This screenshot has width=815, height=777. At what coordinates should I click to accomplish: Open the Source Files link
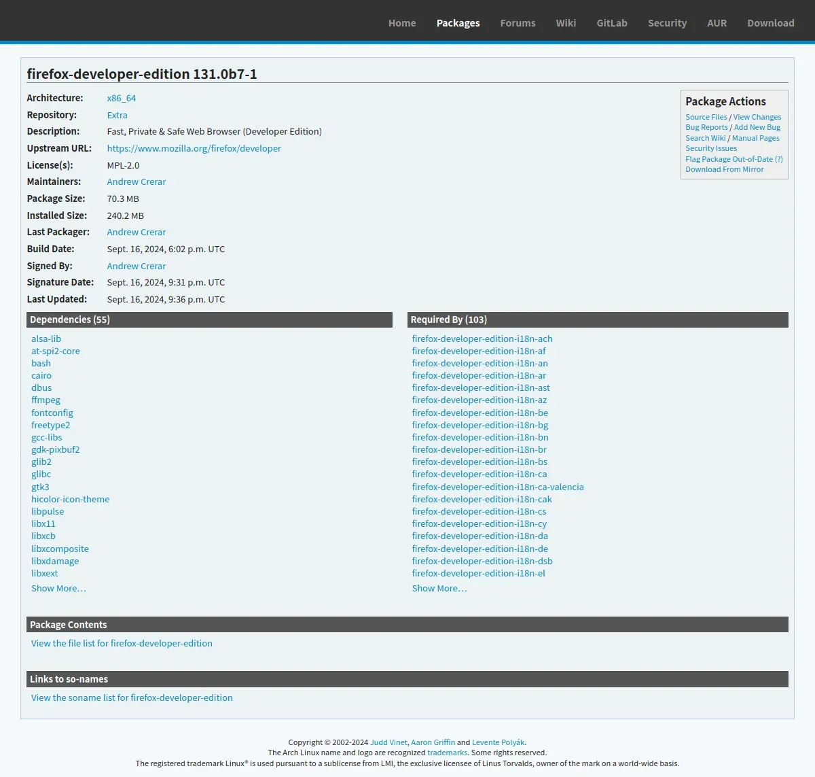tap(706, 117)
